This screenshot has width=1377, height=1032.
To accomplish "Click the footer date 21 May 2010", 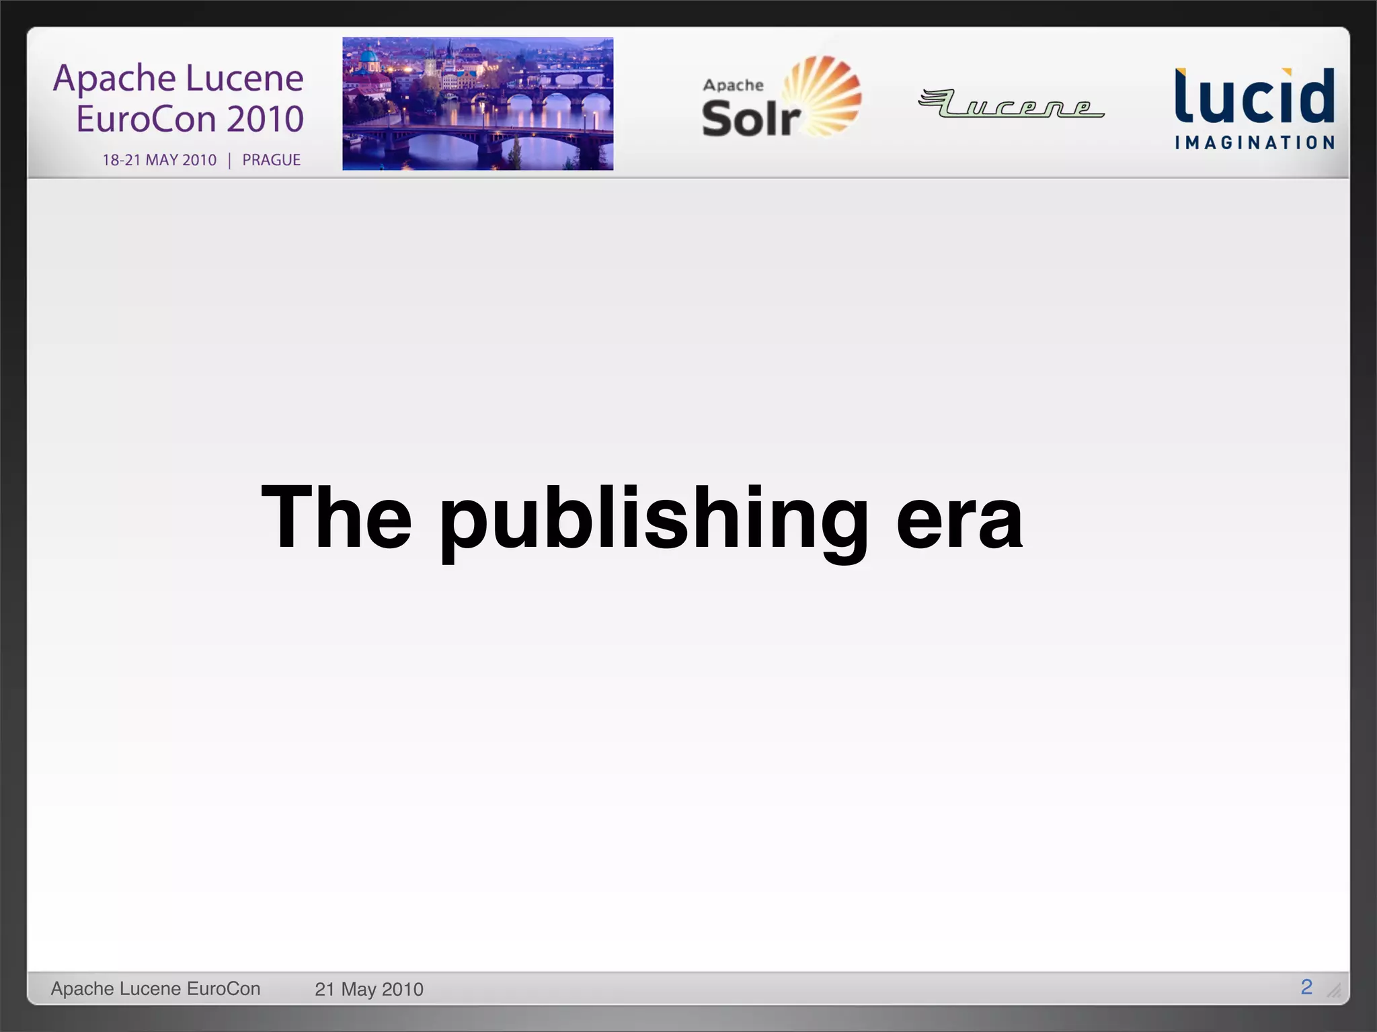I will (368, 989).
